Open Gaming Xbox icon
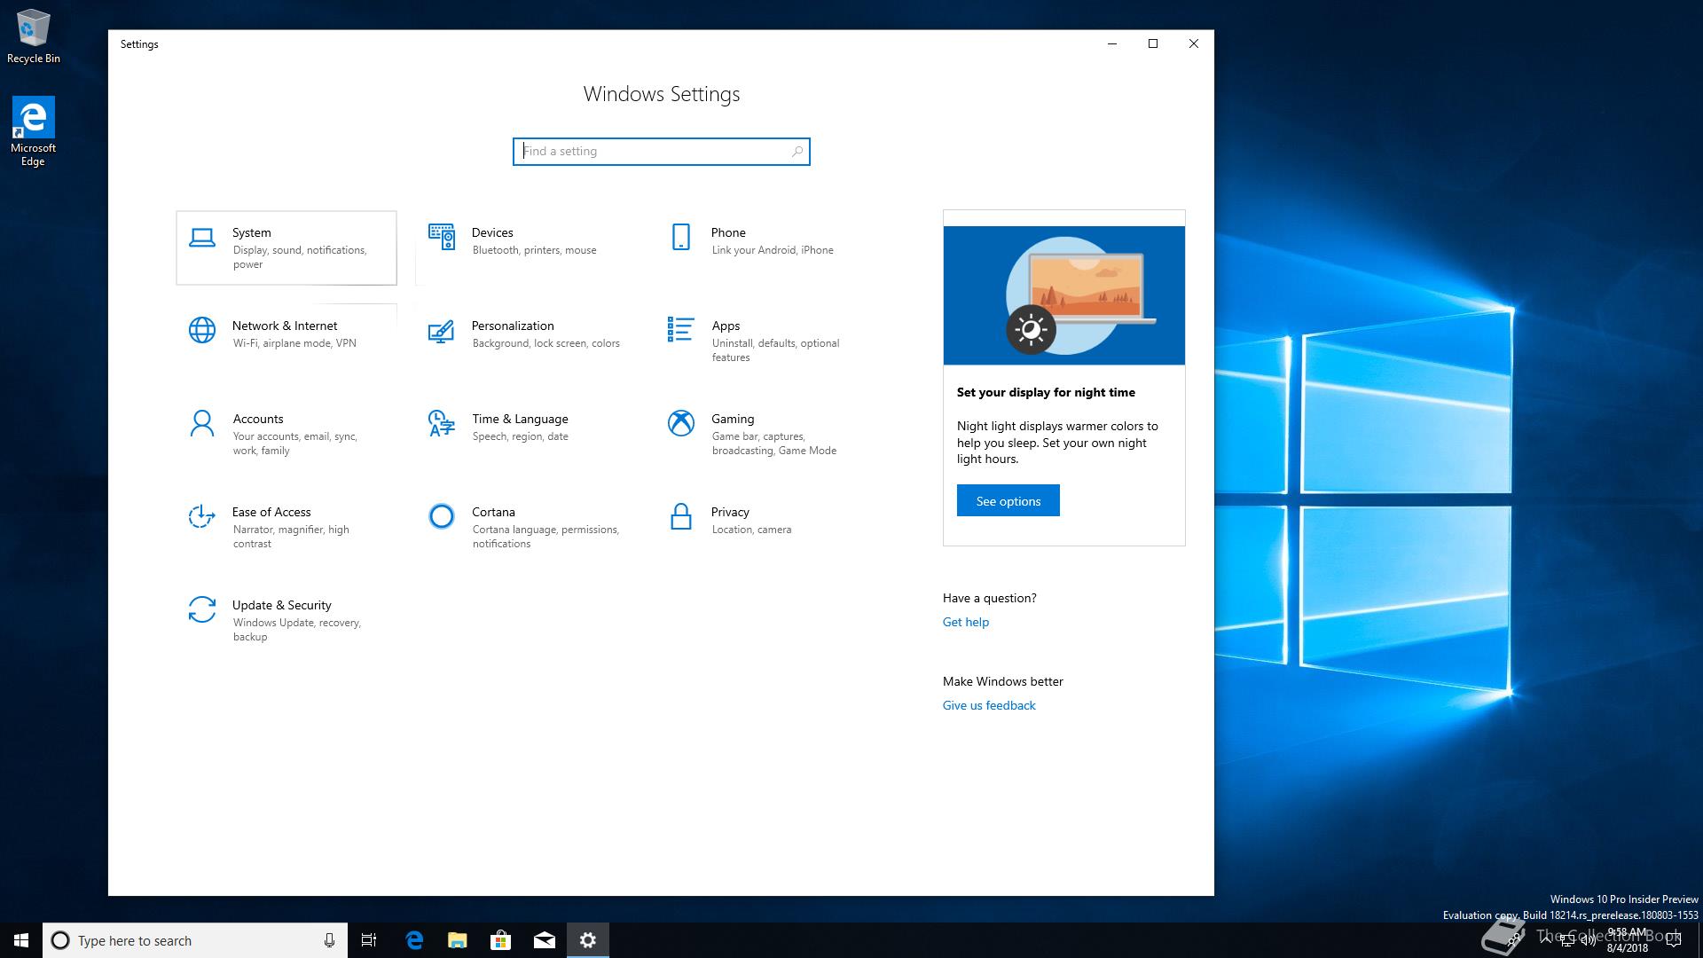Viewport: 1703px width, 958px height. tap(681, 423)
